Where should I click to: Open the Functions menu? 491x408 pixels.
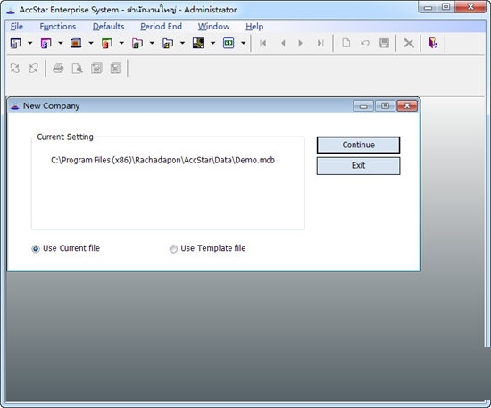(58, 26)
